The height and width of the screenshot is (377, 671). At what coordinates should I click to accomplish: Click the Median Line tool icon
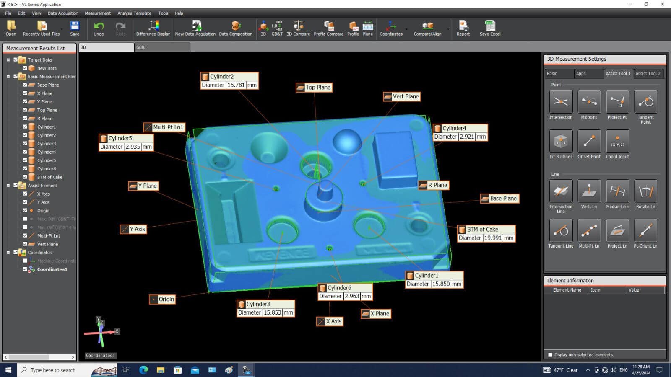pyautogui.click(x=617, y=191)
